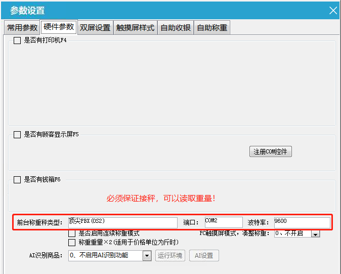
Task: Click the 前台称重秤类型 input field
Action: point(122,222)
